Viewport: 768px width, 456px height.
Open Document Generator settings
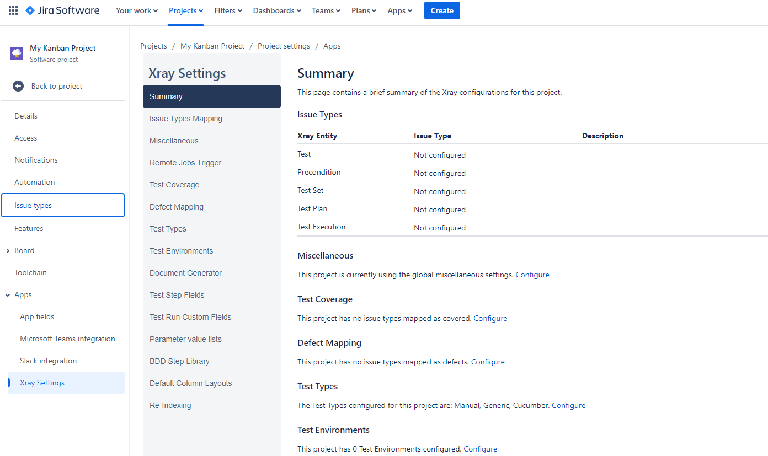212,273
